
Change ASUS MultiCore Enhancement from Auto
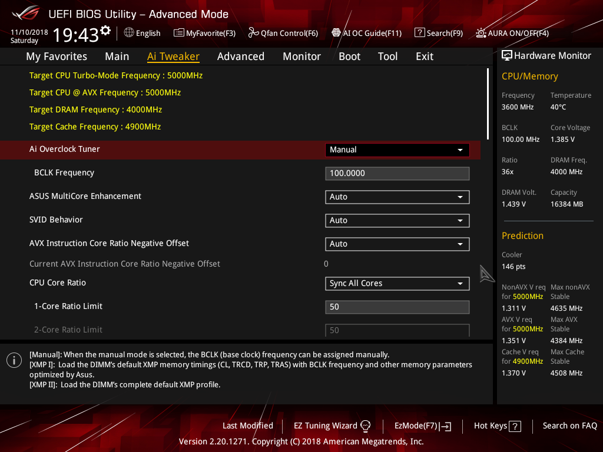pyautogui.click(x=397, y=197)
